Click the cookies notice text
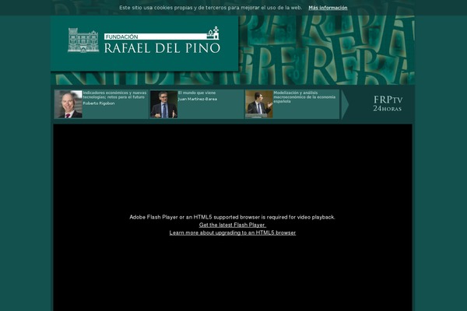The height and width of the screenshot is (311, 467). pyautogui.click(x=211, y=8)
